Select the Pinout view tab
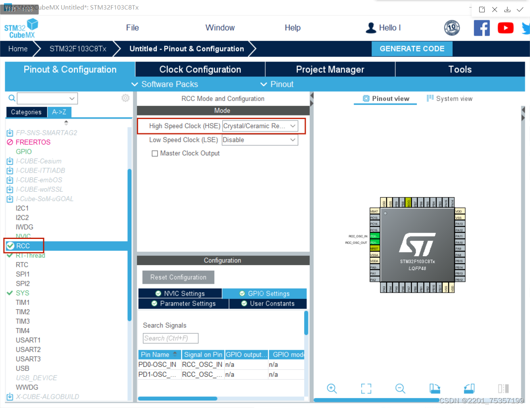Image resolution: width=530 pixels, height=408 pixels. tap(386, 98)
